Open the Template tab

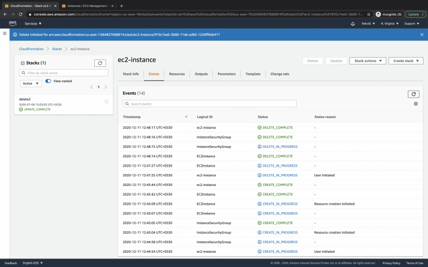(x=253, y=74)
